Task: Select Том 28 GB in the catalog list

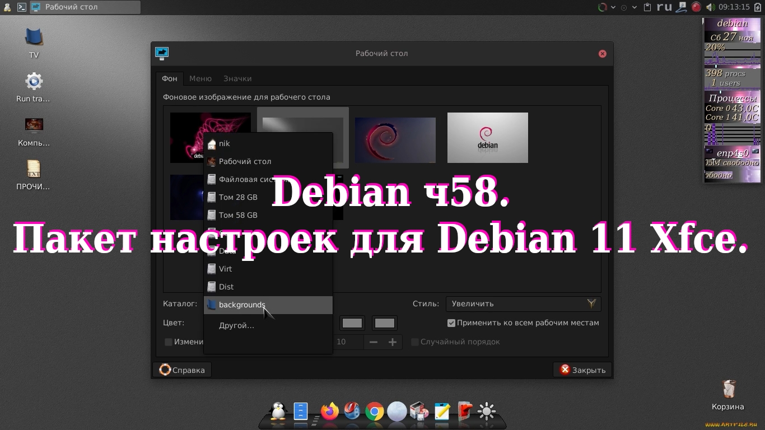Action: pyautogui.click(x=268, y=197)
